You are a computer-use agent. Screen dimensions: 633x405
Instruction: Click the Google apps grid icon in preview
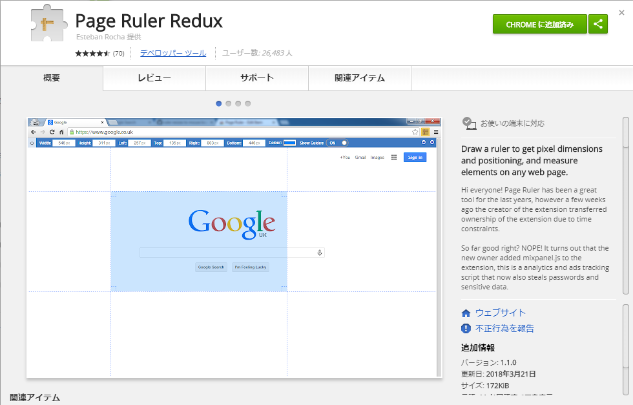tap(394, 157)
